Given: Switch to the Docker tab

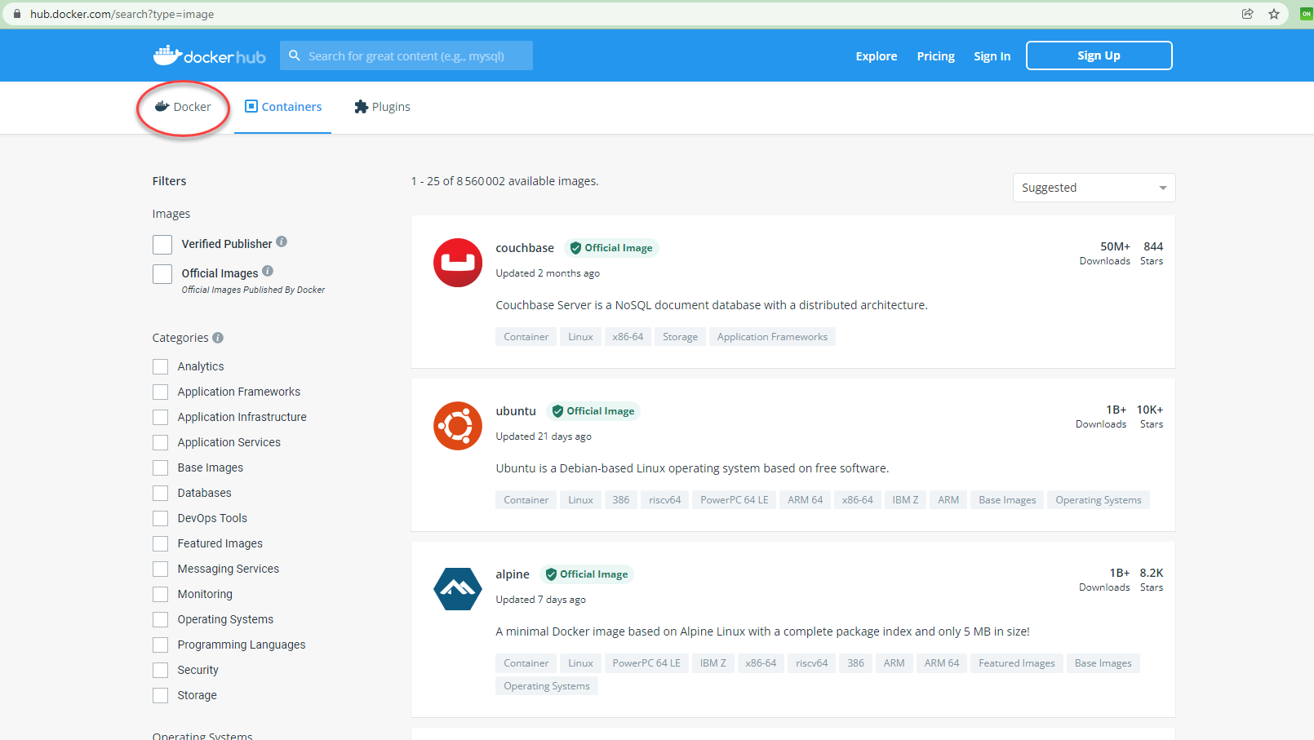Looking at the screenshot, I should pos(183,107).
